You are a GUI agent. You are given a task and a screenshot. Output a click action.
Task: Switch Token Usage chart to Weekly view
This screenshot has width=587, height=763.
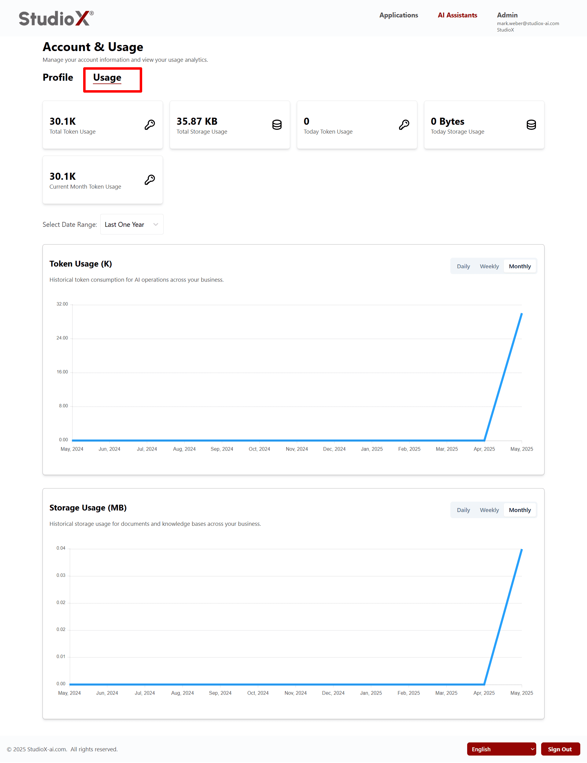point(489,266)
